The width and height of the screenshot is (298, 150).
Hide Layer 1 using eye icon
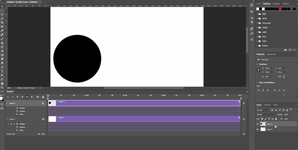point(258,124)
